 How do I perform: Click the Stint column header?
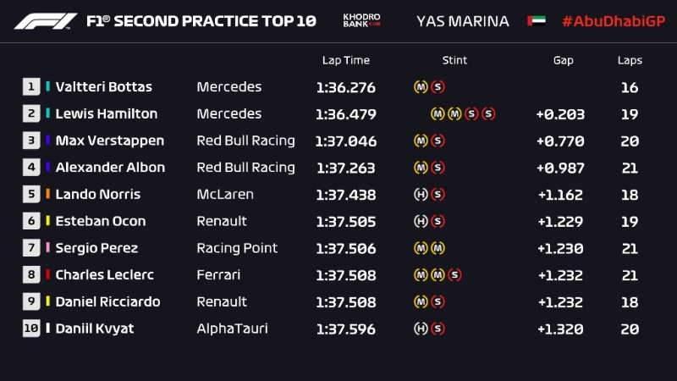(x=454, y=60)
